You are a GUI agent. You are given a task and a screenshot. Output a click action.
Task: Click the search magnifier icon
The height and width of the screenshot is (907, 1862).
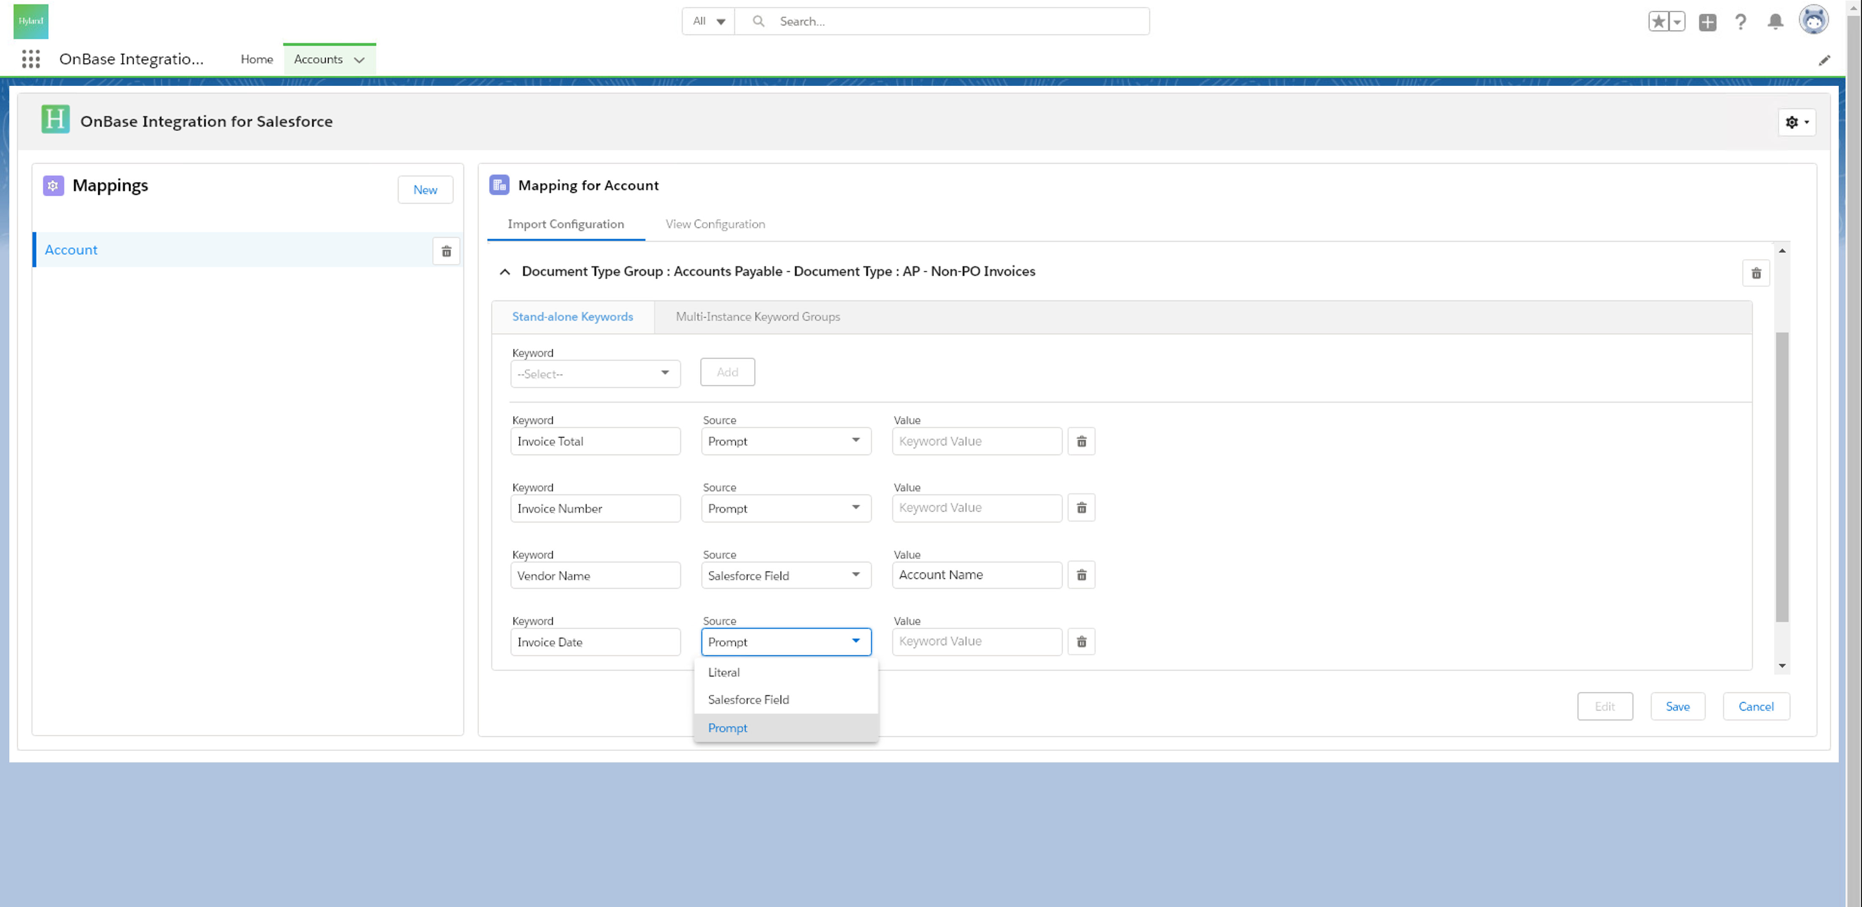[758, 21]
